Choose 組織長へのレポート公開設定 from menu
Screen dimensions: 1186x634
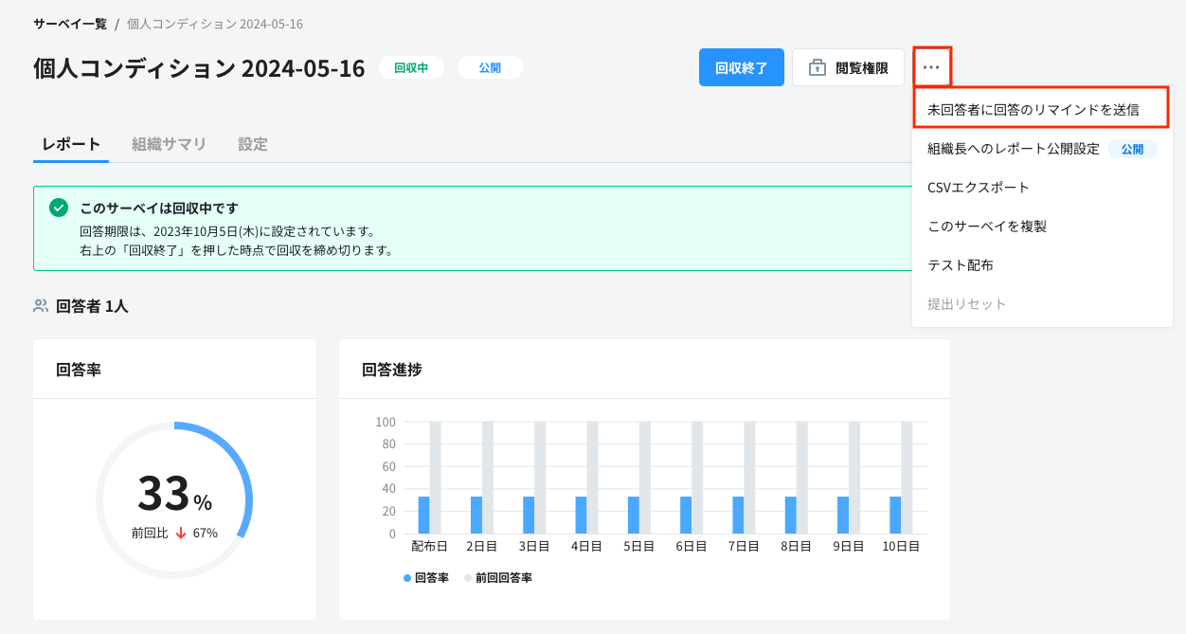pyautogui.click(x=1014, y=149)
